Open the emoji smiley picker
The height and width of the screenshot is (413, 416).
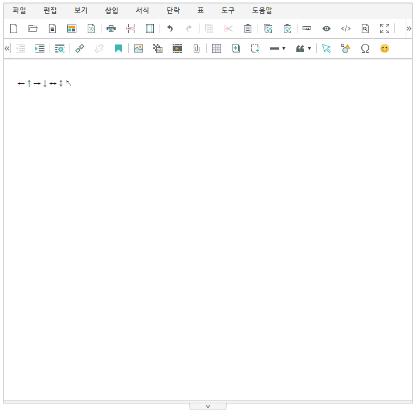(x=385, y=48)
